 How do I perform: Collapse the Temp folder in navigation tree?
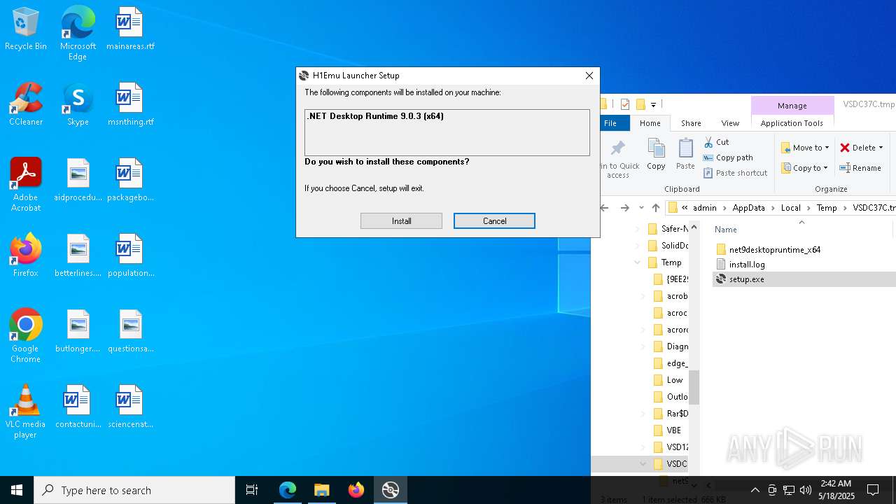637,262
